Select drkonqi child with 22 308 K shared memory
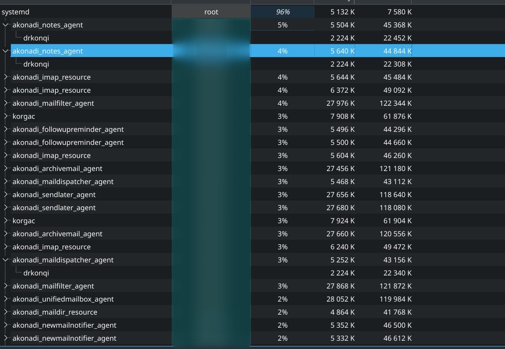Screen dimensions: 505x349 click(x=36, y=64)
